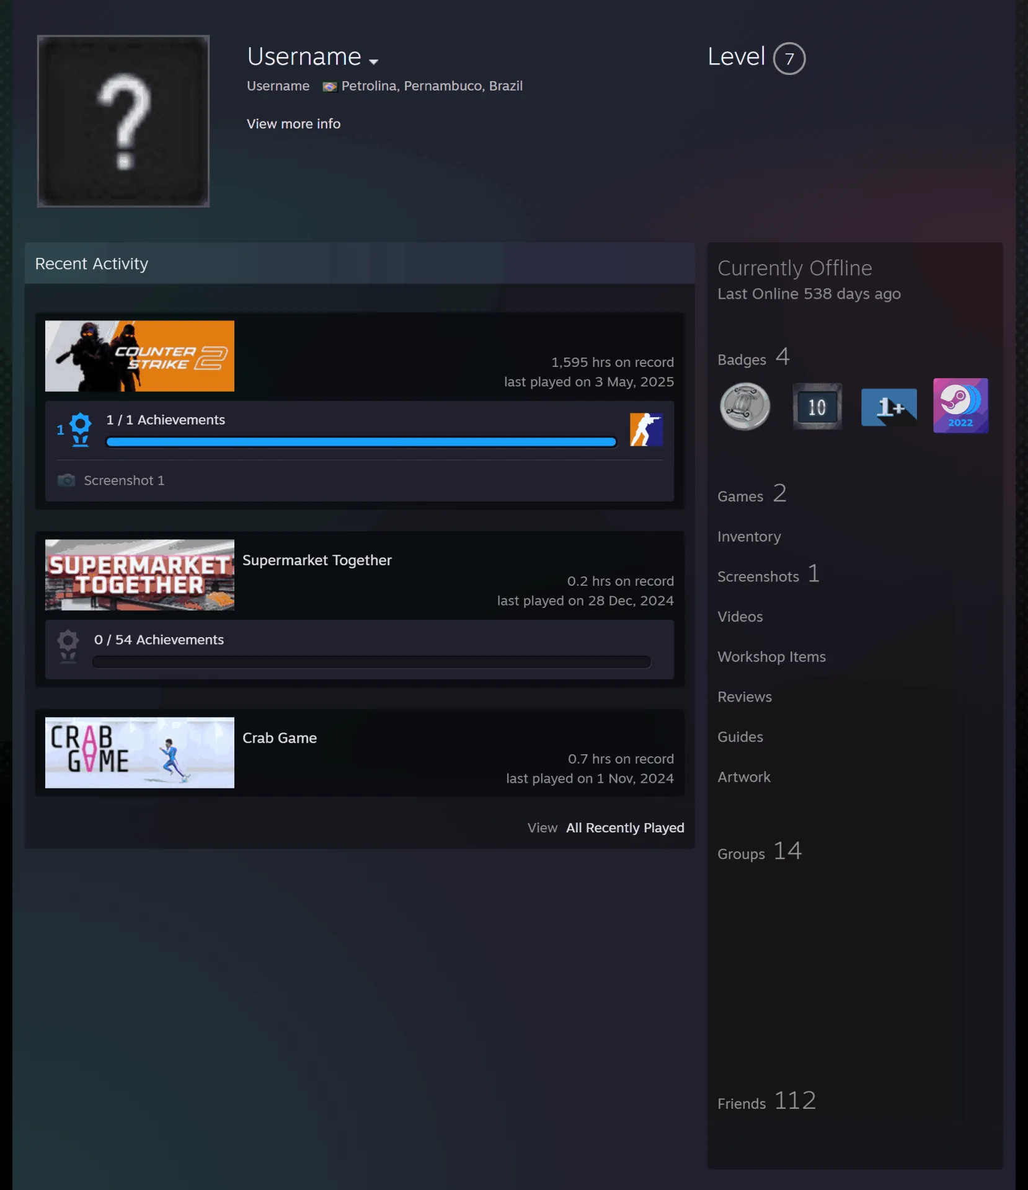Open the Workshop Items link
The image size is (1028, 1190).
click(771, 657)
